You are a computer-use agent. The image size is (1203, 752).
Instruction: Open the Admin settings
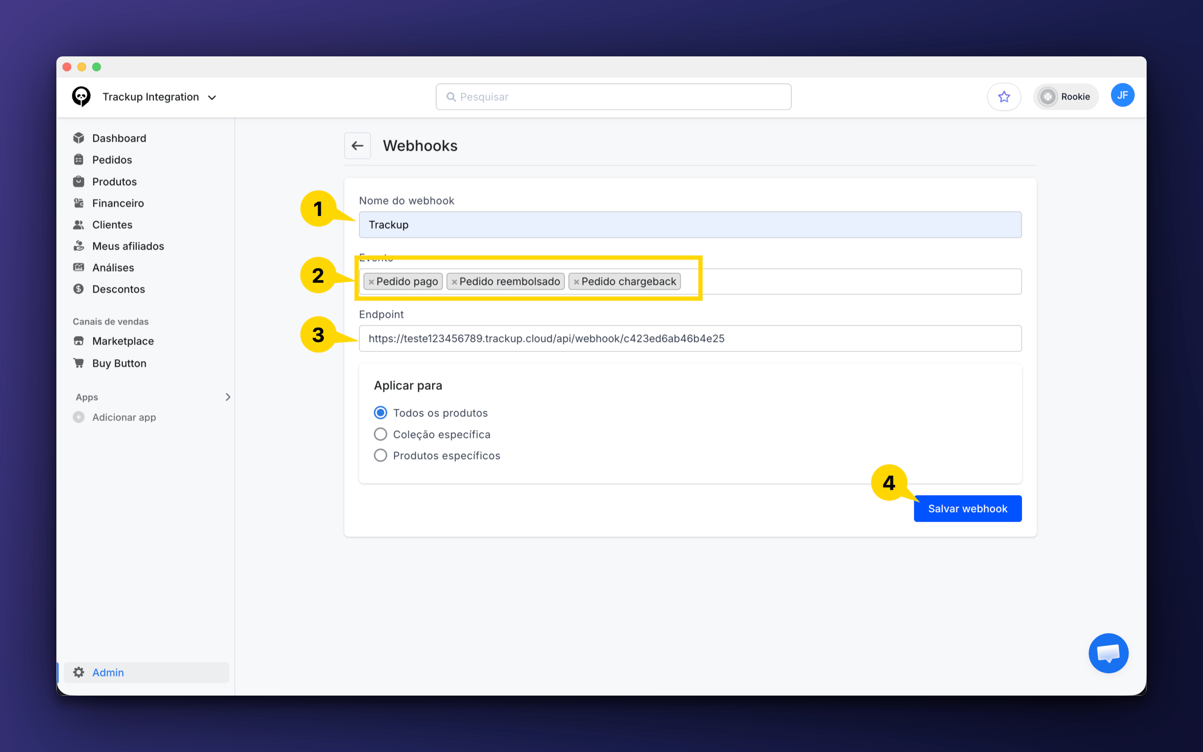[x=146, y=672]
